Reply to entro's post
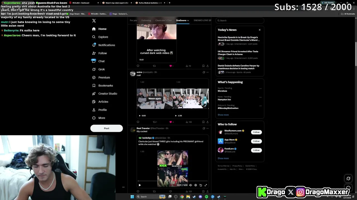Image resolution: width=357 pixels, height=200 pixels. click(x=138, y=122)
